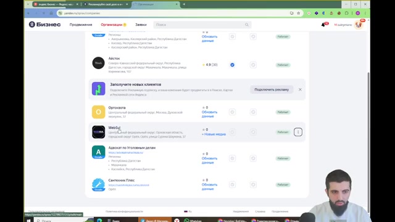Toggle the checked blue checkbox in Айсток row
395x222 pixels.
click(232, 65)
